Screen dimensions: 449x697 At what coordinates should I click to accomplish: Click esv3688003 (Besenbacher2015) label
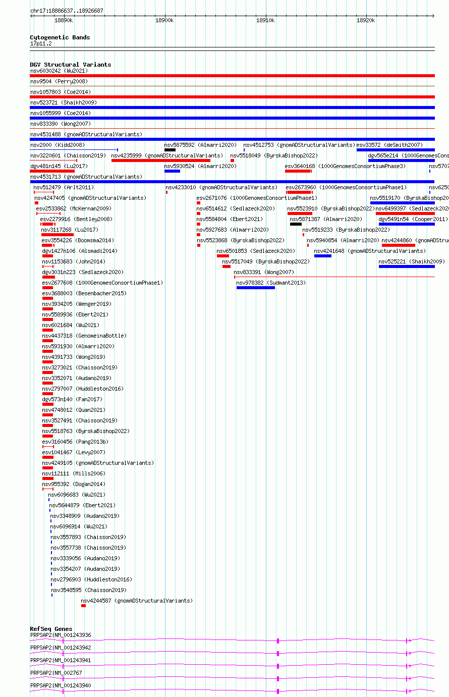tap(84, 293)
